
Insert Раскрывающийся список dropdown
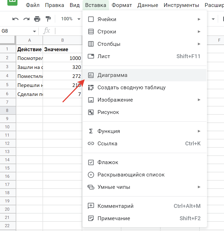click(x=131, y=175)
